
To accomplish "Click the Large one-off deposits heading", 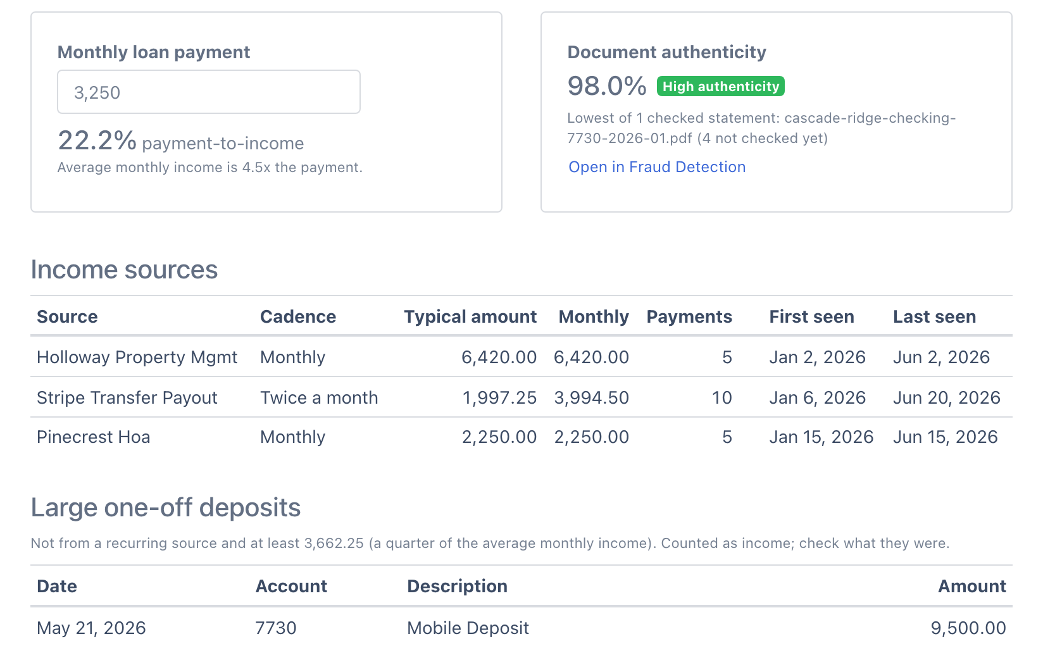I will coord(166,507).
